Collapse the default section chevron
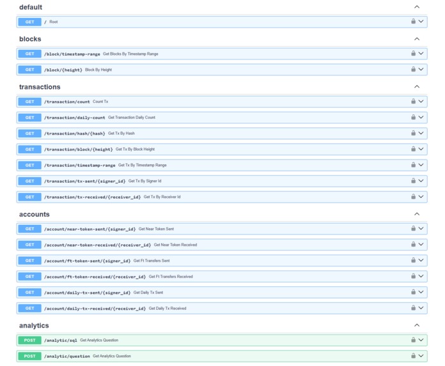 coord(417,7)
